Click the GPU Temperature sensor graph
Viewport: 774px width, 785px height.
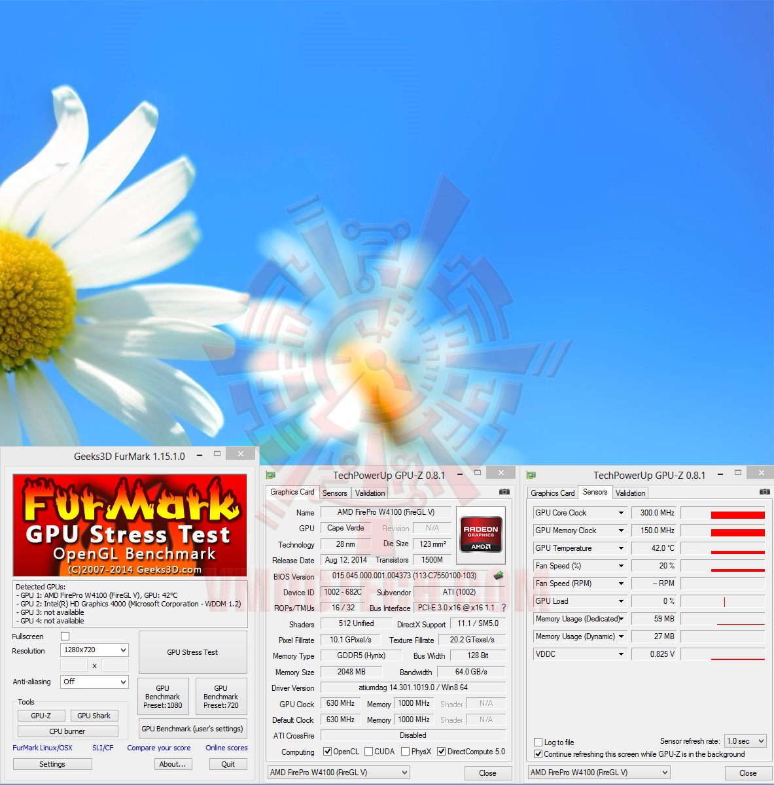tap(723, 548)
